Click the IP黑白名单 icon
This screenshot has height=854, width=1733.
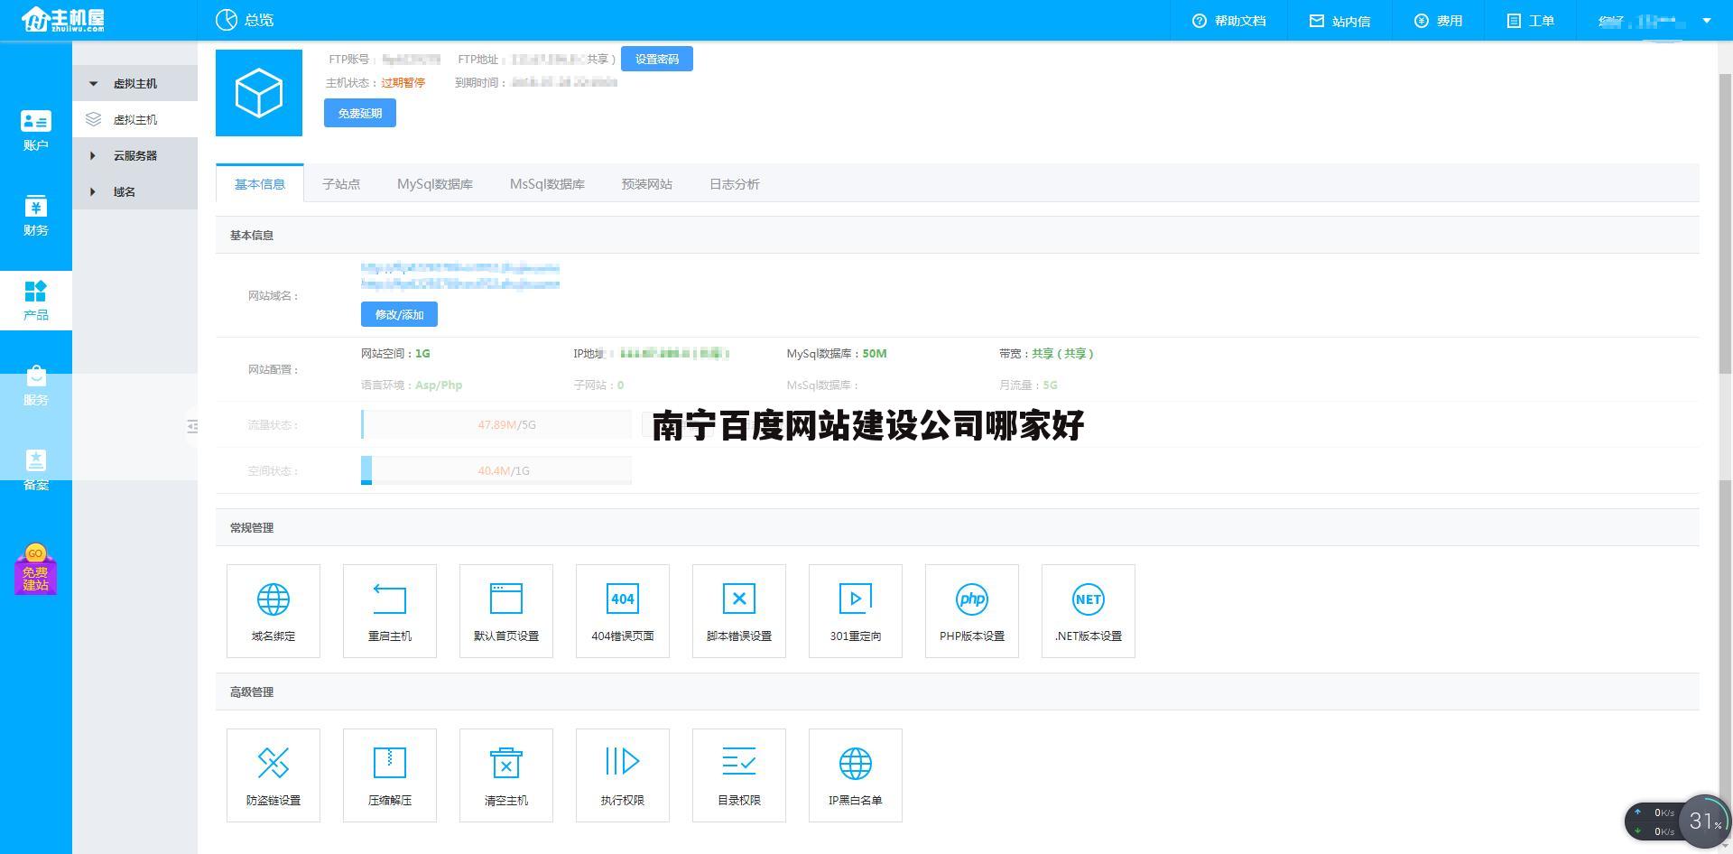tap(855, 775)
